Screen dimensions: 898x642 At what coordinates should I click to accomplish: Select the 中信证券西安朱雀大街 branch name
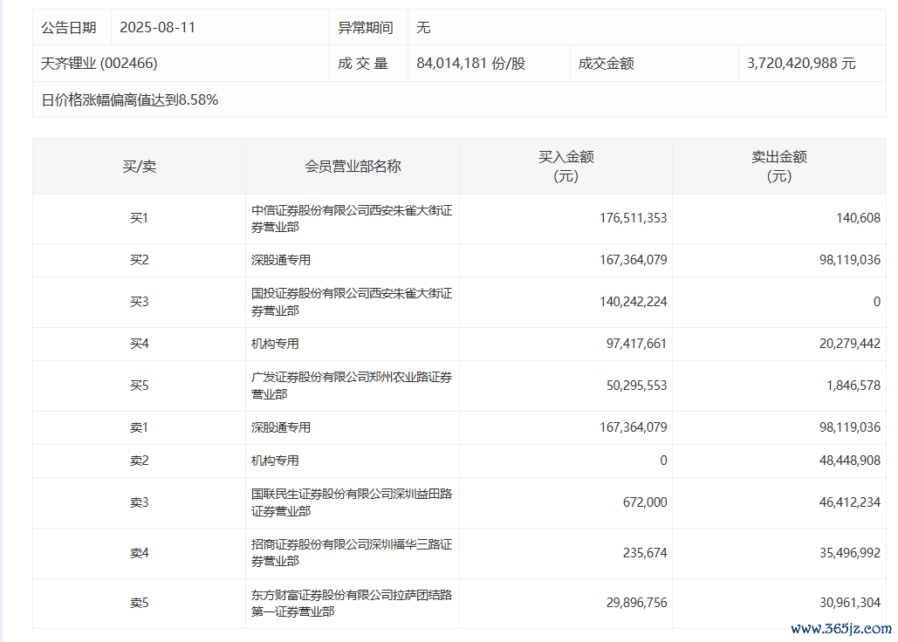coord(352,218)
